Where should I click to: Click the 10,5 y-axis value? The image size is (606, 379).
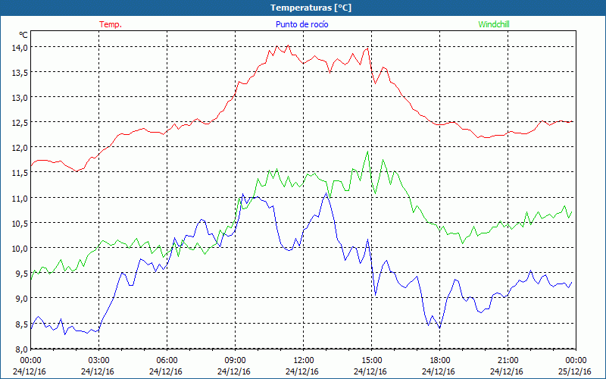pyautogui.click(x=20, y=223)
